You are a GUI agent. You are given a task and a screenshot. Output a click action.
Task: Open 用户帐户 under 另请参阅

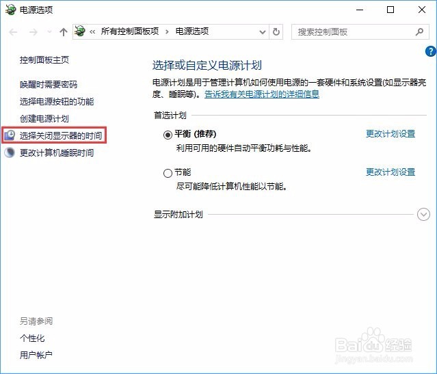point(36,355)
